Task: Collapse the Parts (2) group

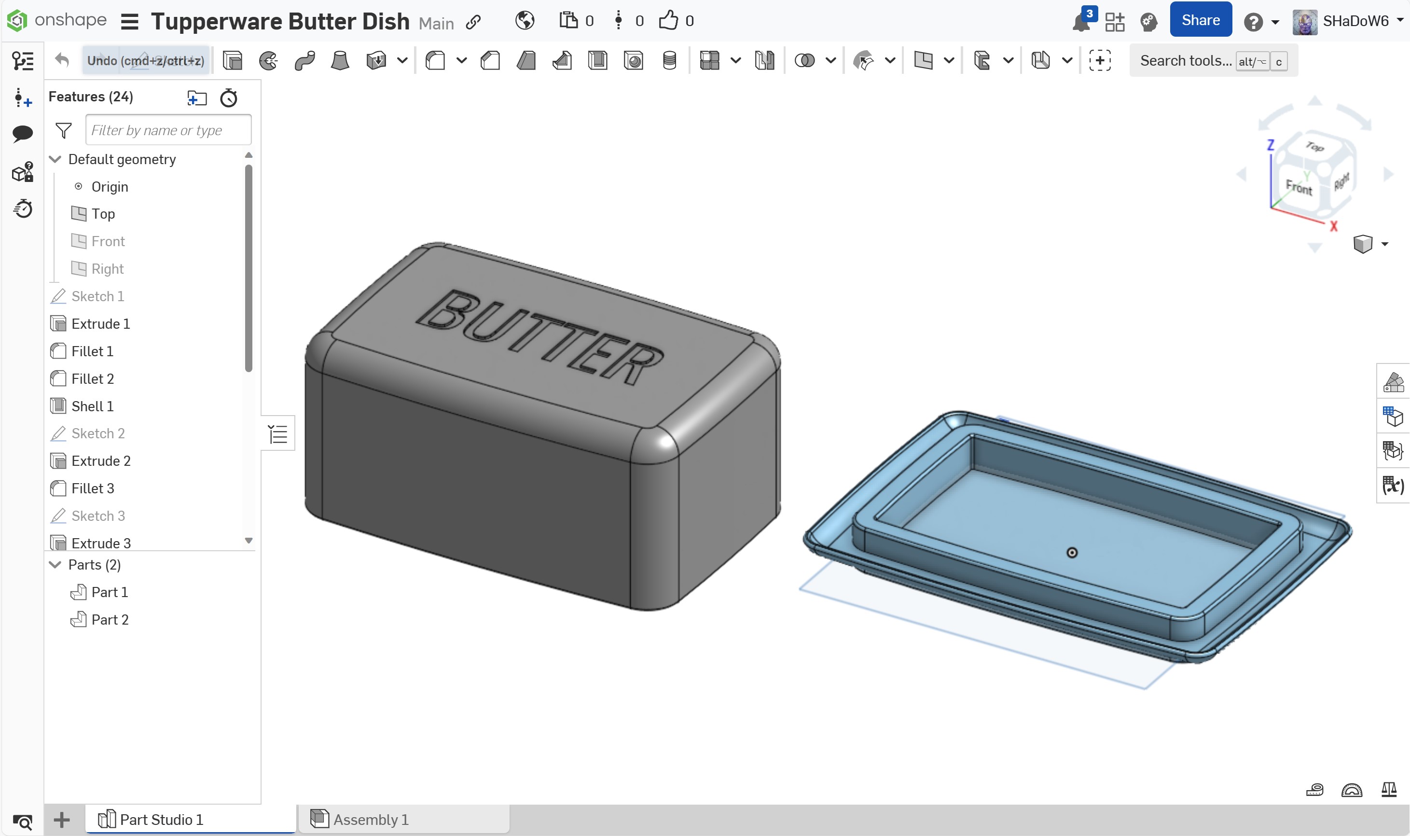Action: [x=55, y=564]
